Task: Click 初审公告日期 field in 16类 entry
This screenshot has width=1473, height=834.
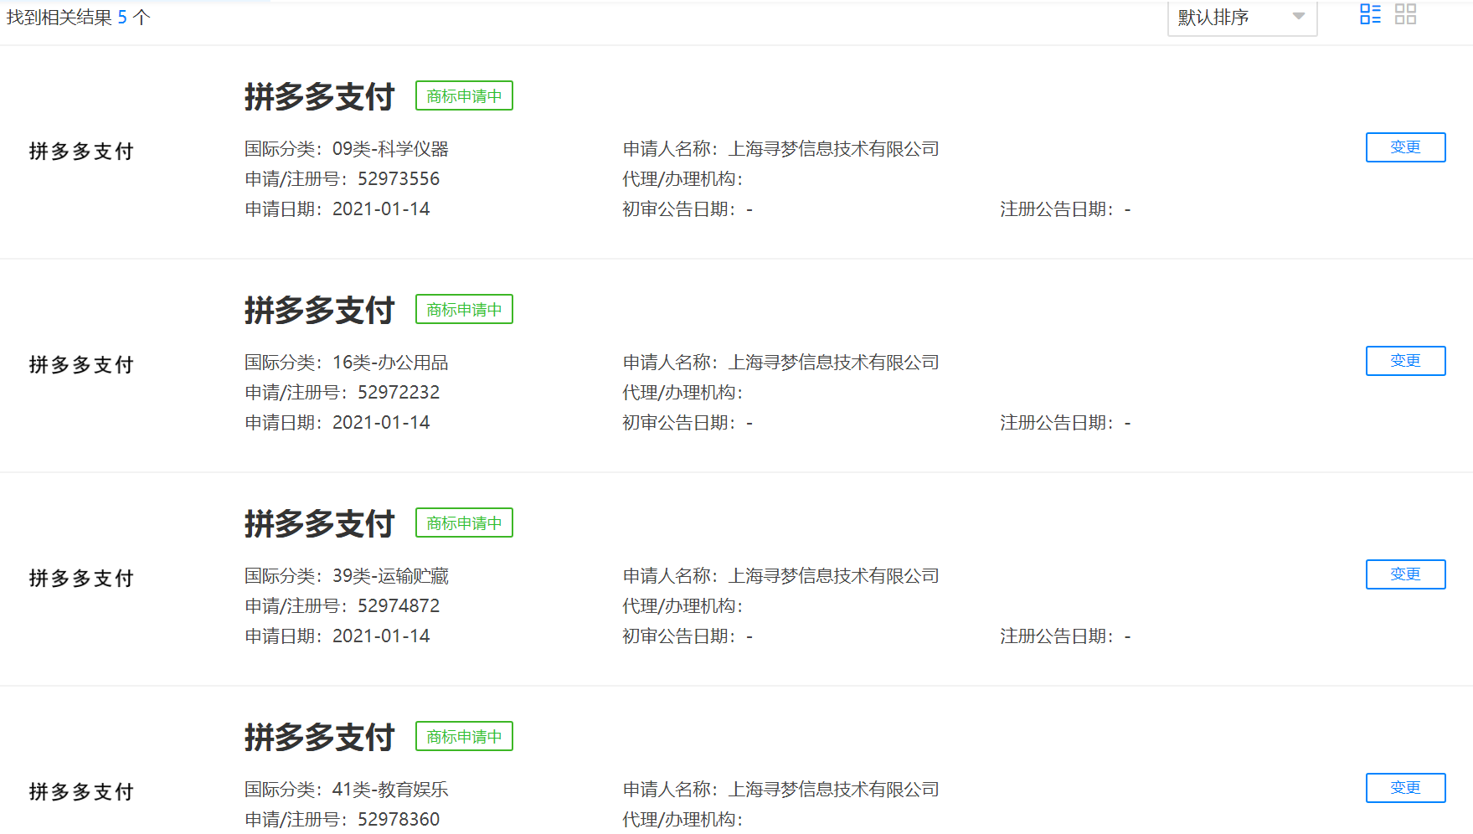Action: pyautogui.click(x=688, y=423)
